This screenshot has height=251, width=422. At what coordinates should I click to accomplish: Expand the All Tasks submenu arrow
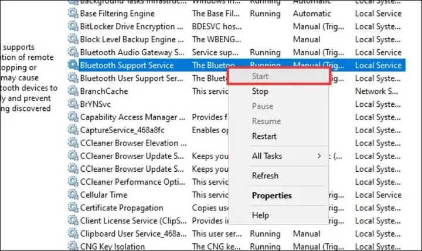point(319,156)
